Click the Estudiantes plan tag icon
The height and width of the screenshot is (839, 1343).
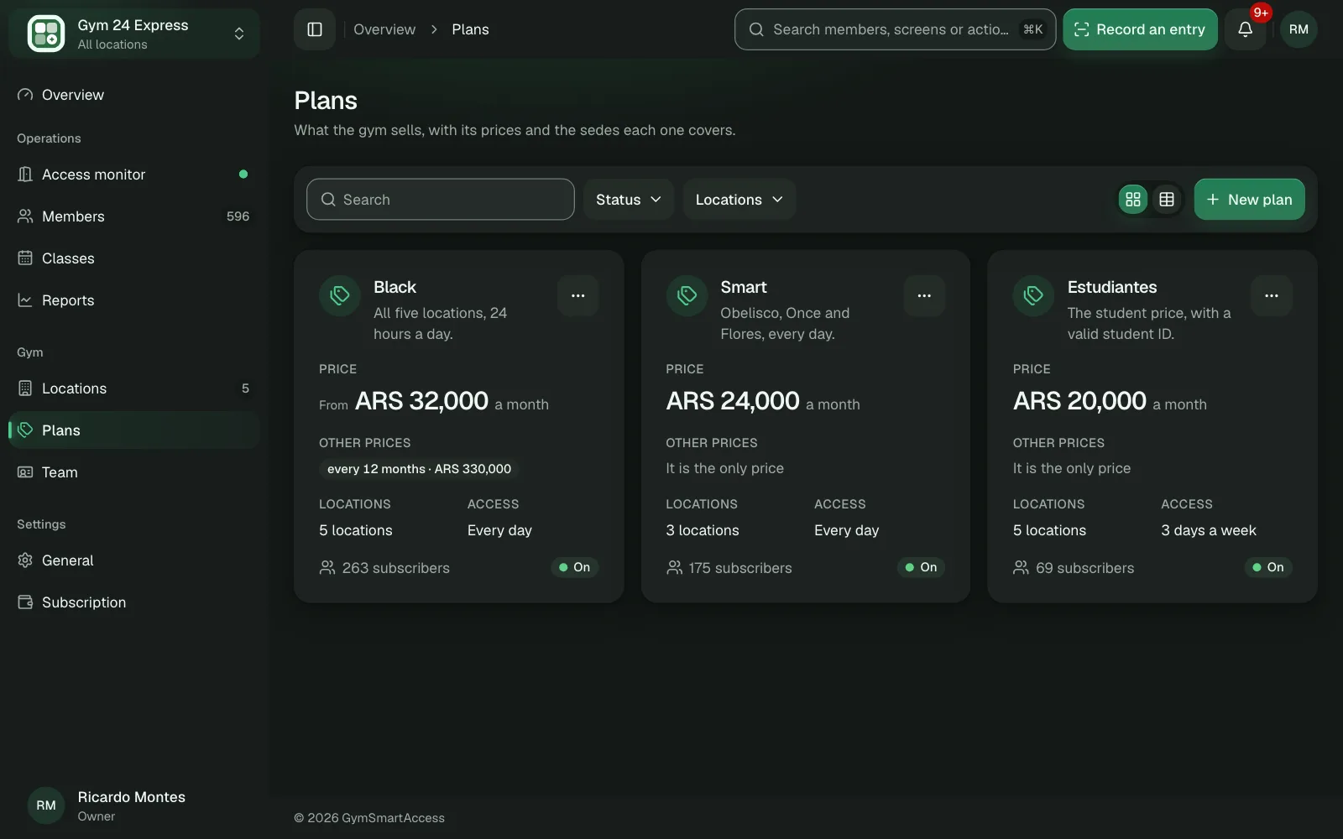tap(1033, 295)
